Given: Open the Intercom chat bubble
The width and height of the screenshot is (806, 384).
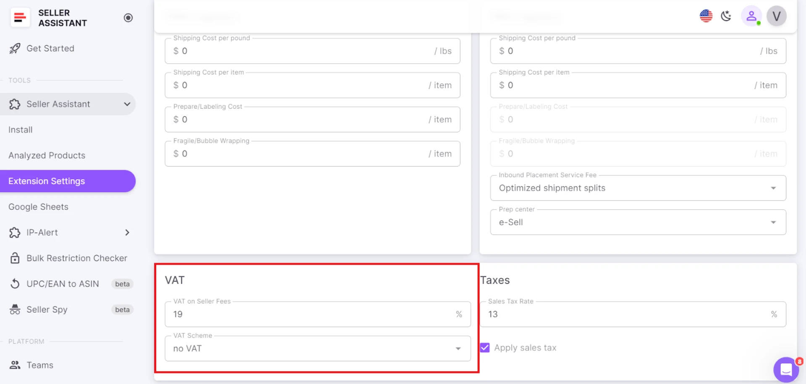Looking at the screenshot, I should 786,369.
